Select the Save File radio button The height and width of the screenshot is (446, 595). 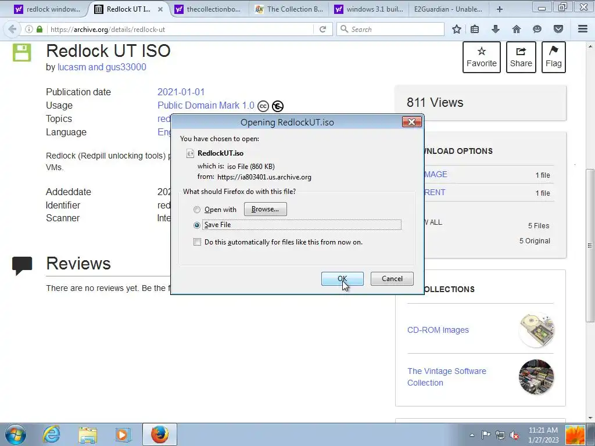(197, 225)
